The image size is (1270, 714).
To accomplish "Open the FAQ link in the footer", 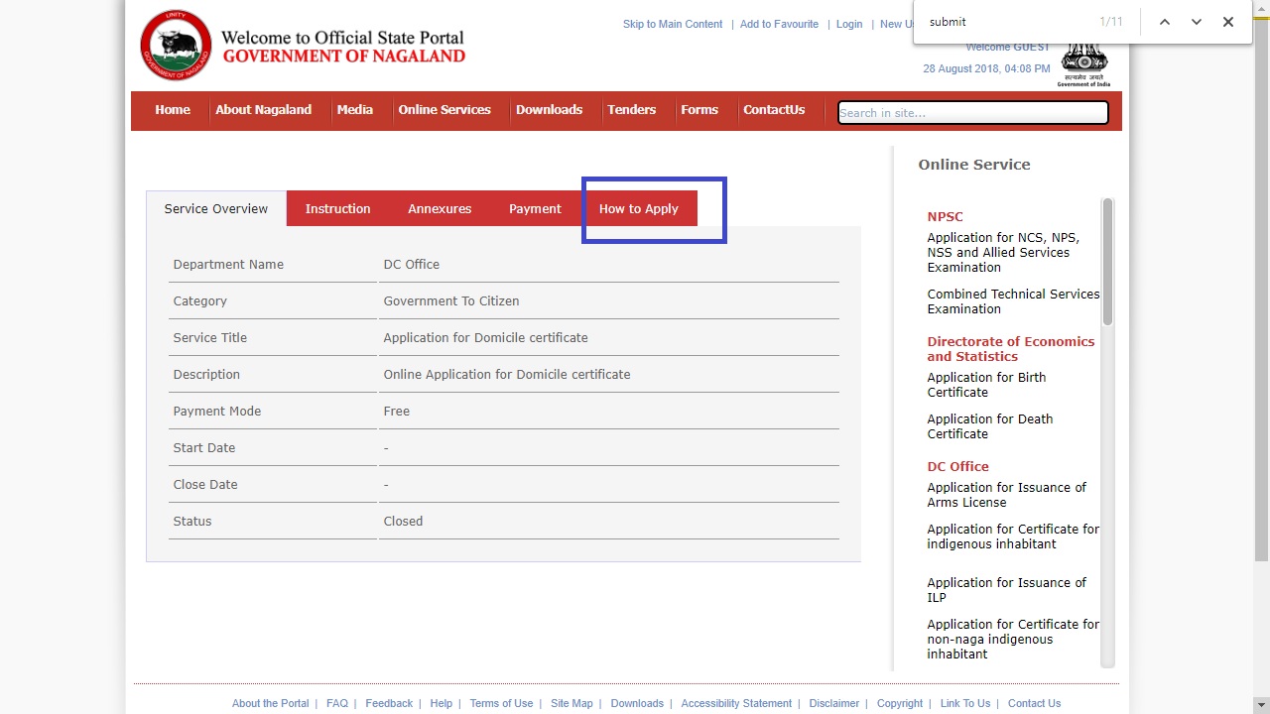I will (x=337, y=703).
